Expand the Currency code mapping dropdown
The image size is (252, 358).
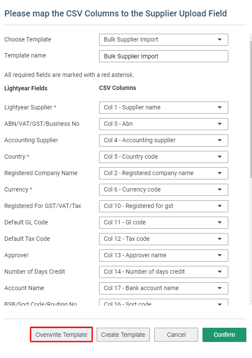click(x=164, y=190)
